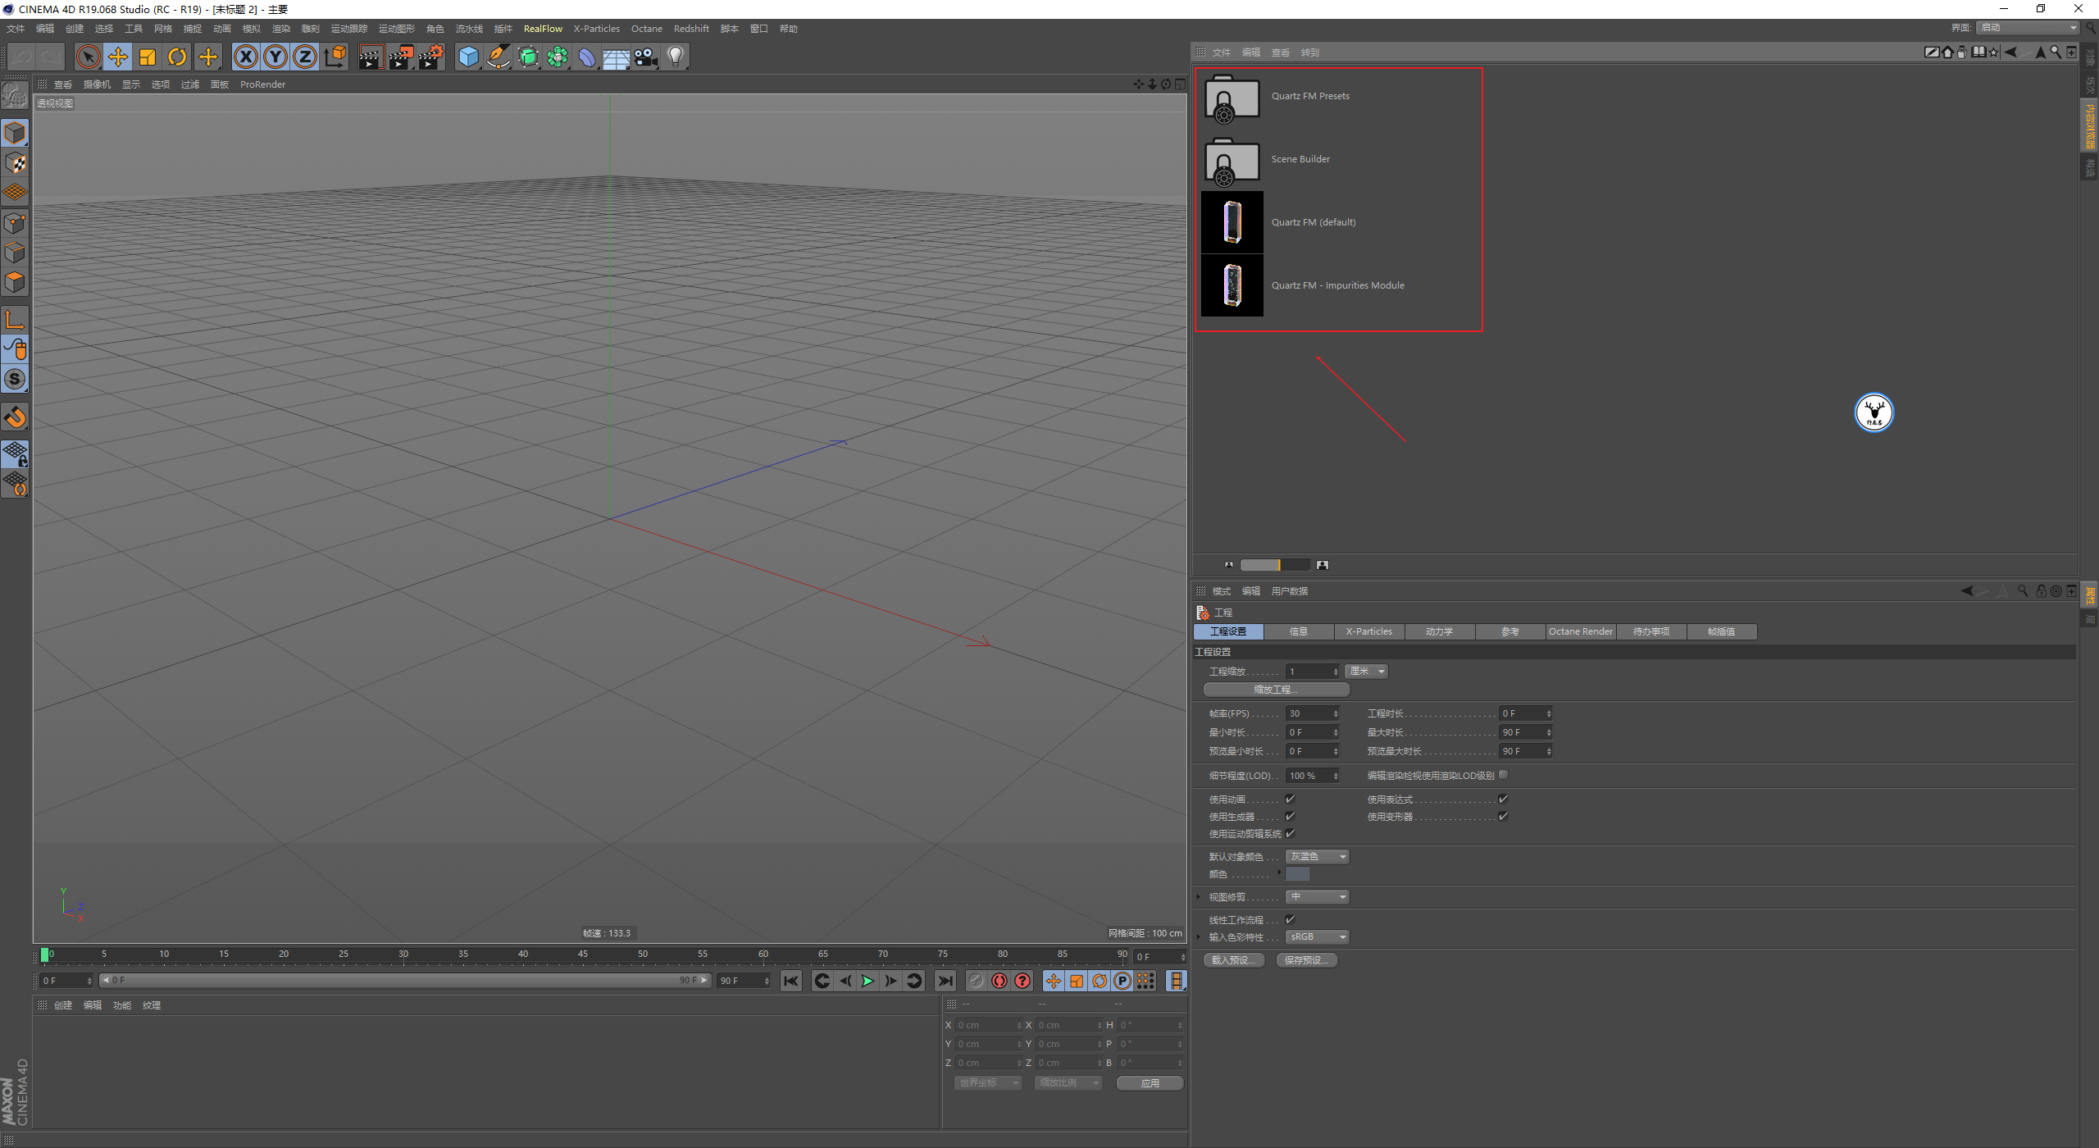Click Octane Render tab

(x=1579, y=631)
